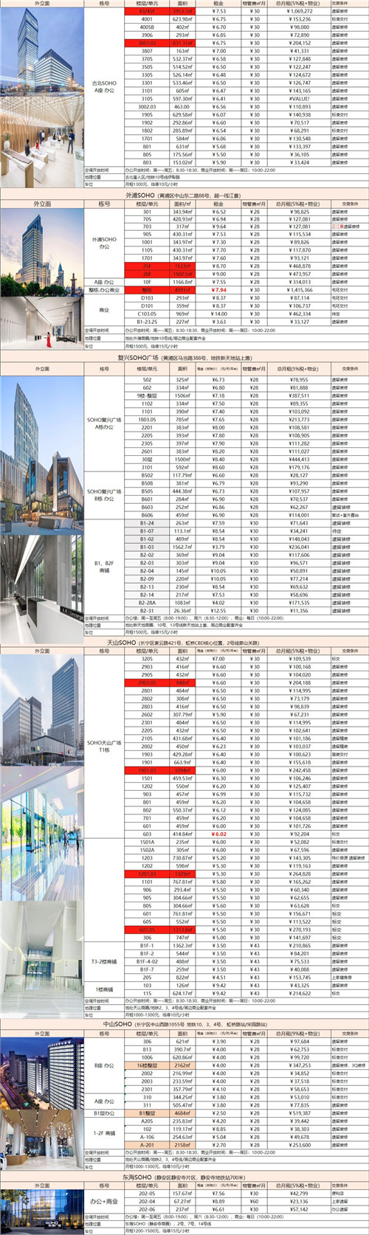
Task: Select the SOHO复兴广场 B栋 办公 label
Action: coord(104,495)
